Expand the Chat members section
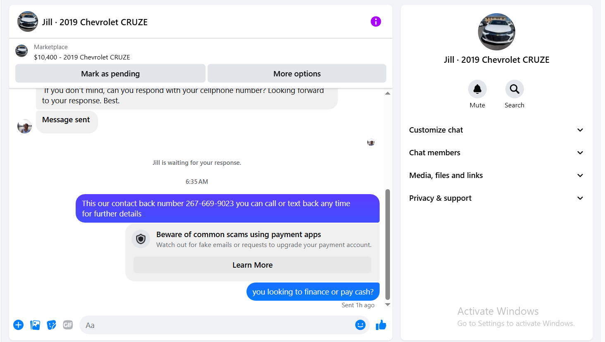This screenshot has width=605, height=342. coord(496,153)
